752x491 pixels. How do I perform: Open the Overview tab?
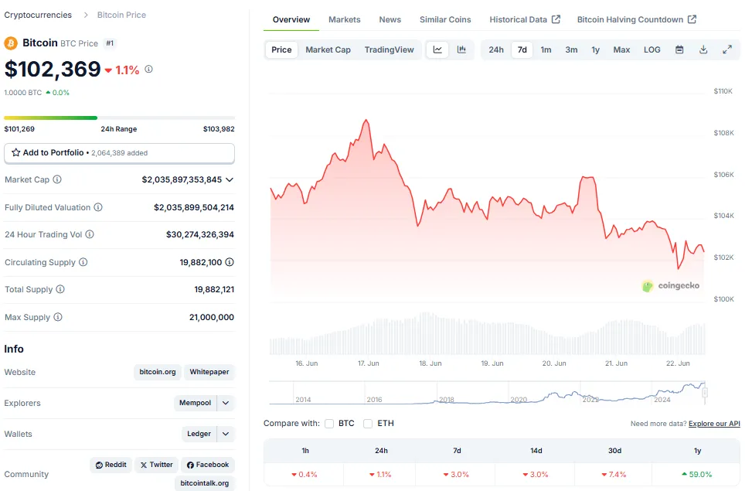coord(291,19)
